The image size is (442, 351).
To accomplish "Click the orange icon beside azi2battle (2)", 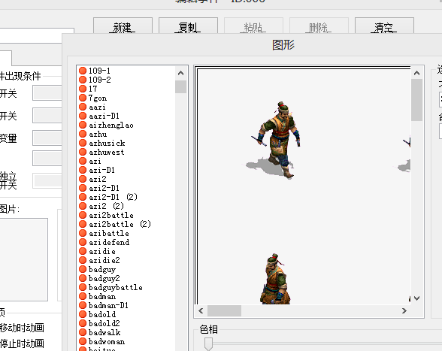I will (x=83, y=224).
